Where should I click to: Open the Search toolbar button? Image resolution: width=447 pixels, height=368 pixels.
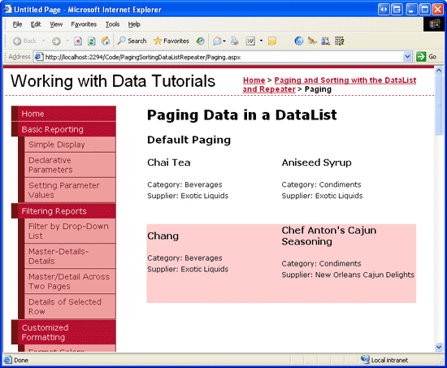pyautogui.click(x=132, y=41)
